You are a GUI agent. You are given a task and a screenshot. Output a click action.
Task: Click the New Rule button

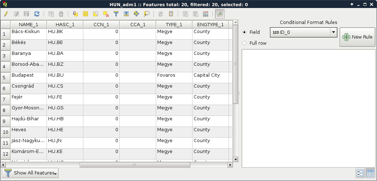click(358, 37)
